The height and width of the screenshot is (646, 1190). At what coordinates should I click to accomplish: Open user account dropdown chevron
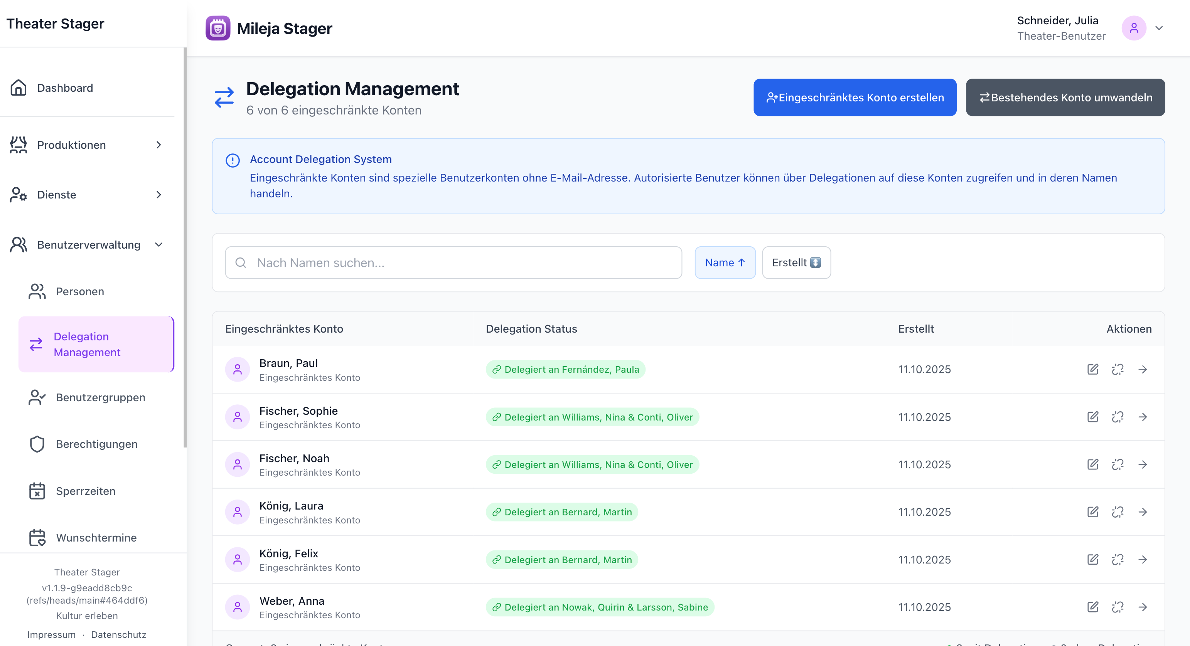pyautogui.click(x=1159, y=28)
